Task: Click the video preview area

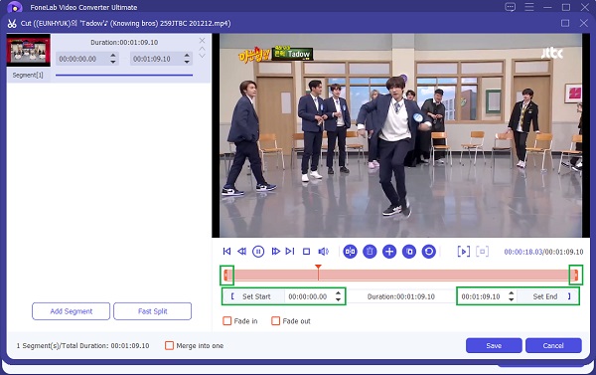Action: [x=400, y=135]
